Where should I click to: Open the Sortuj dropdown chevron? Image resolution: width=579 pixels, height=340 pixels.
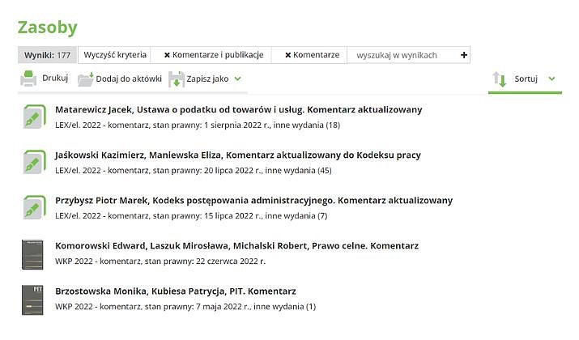tap(551, 79)
